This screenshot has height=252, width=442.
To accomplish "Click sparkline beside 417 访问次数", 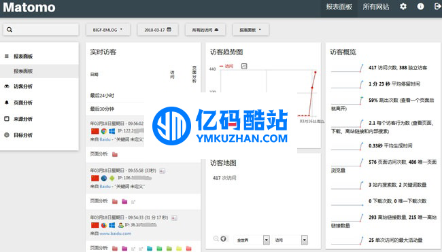I will pos(347,68).
